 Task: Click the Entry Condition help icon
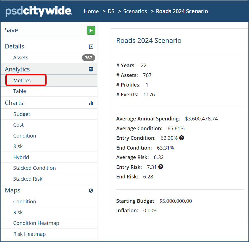point(182,138)
